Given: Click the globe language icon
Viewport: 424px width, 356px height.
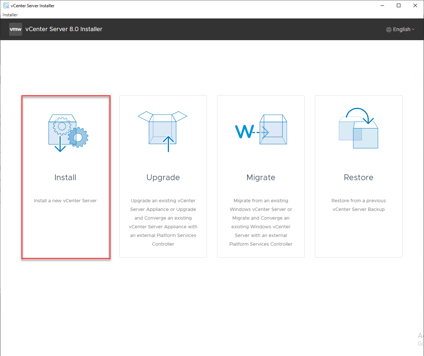Looking at the screenshot, I should pyautogui.click(x=388, y=29).
